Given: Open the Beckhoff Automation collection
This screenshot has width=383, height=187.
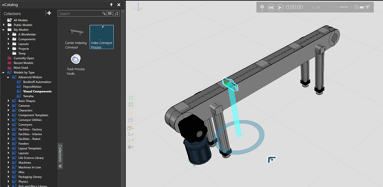Looking at the screenshot, I should pos(37,82).
